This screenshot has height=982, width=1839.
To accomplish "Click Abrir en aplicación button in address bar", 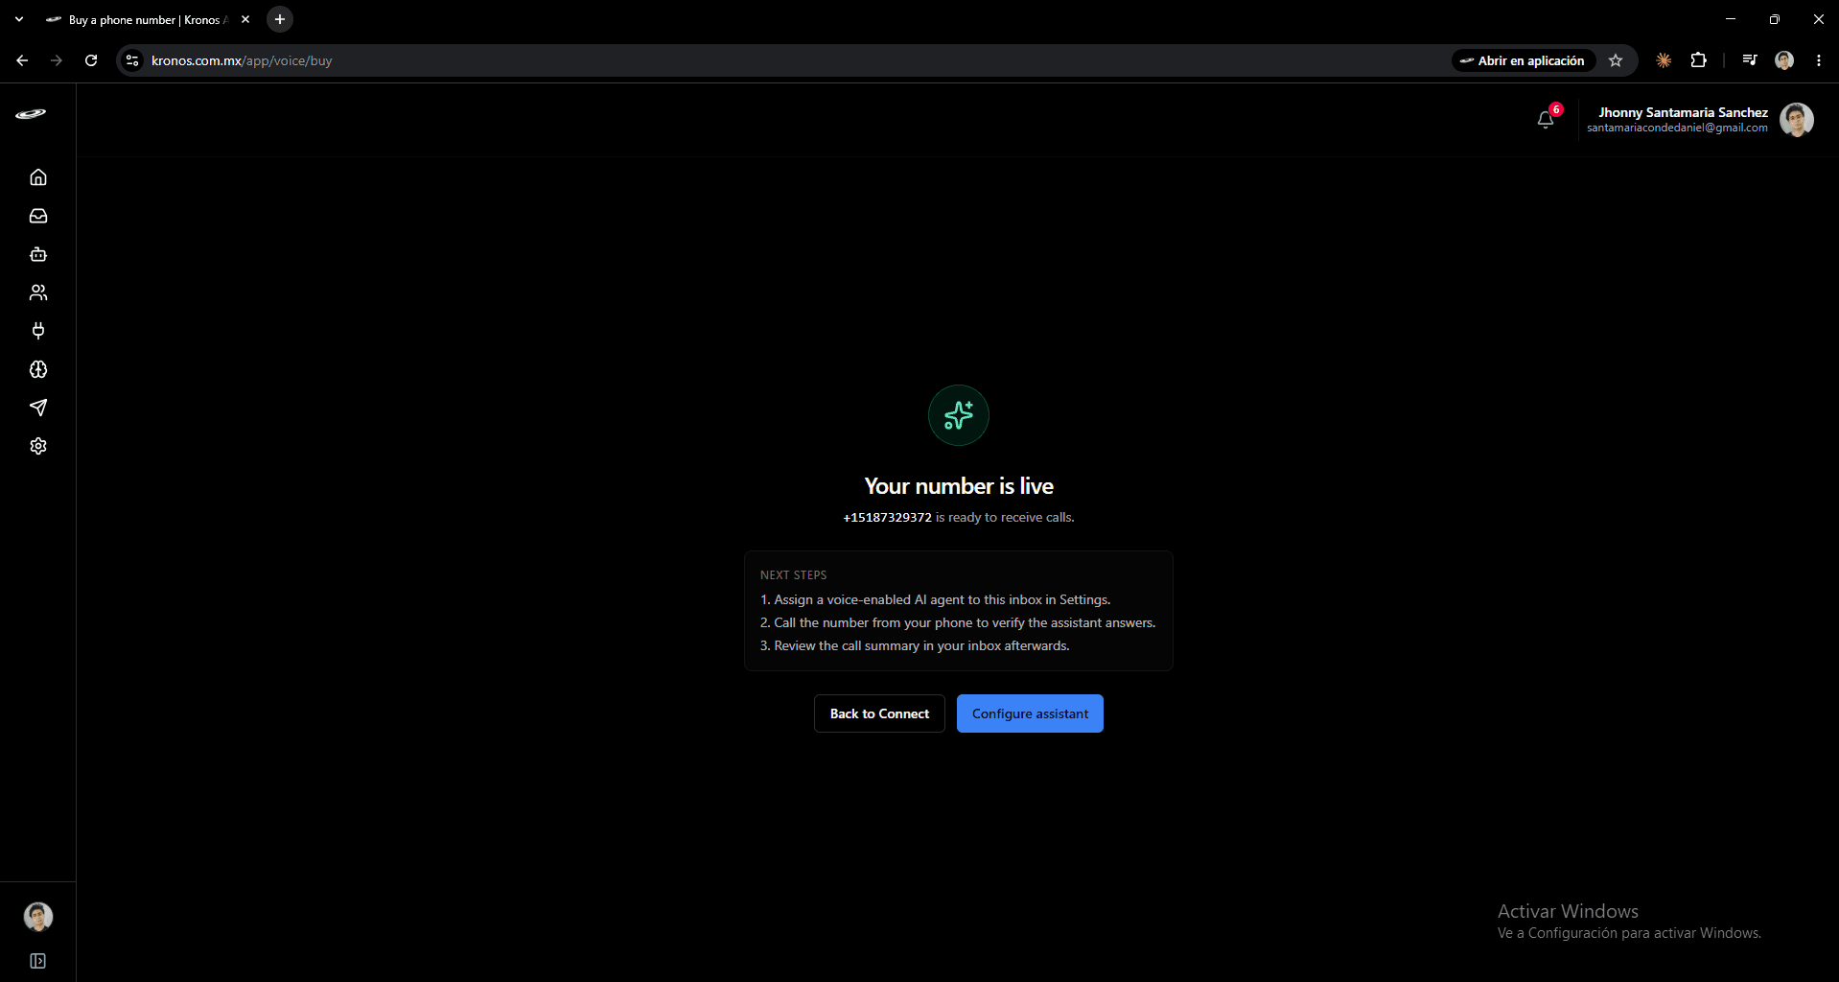I will [x=1523, y=60].
